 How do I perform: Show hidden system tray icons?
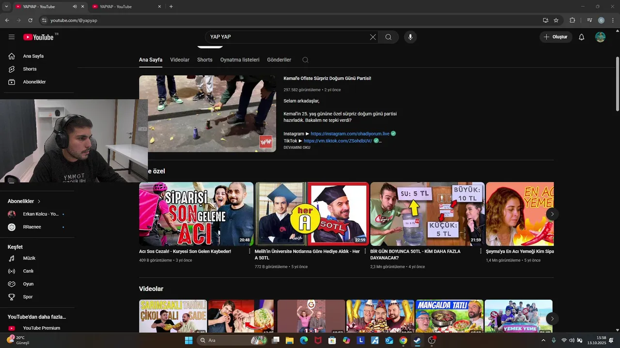544,340
